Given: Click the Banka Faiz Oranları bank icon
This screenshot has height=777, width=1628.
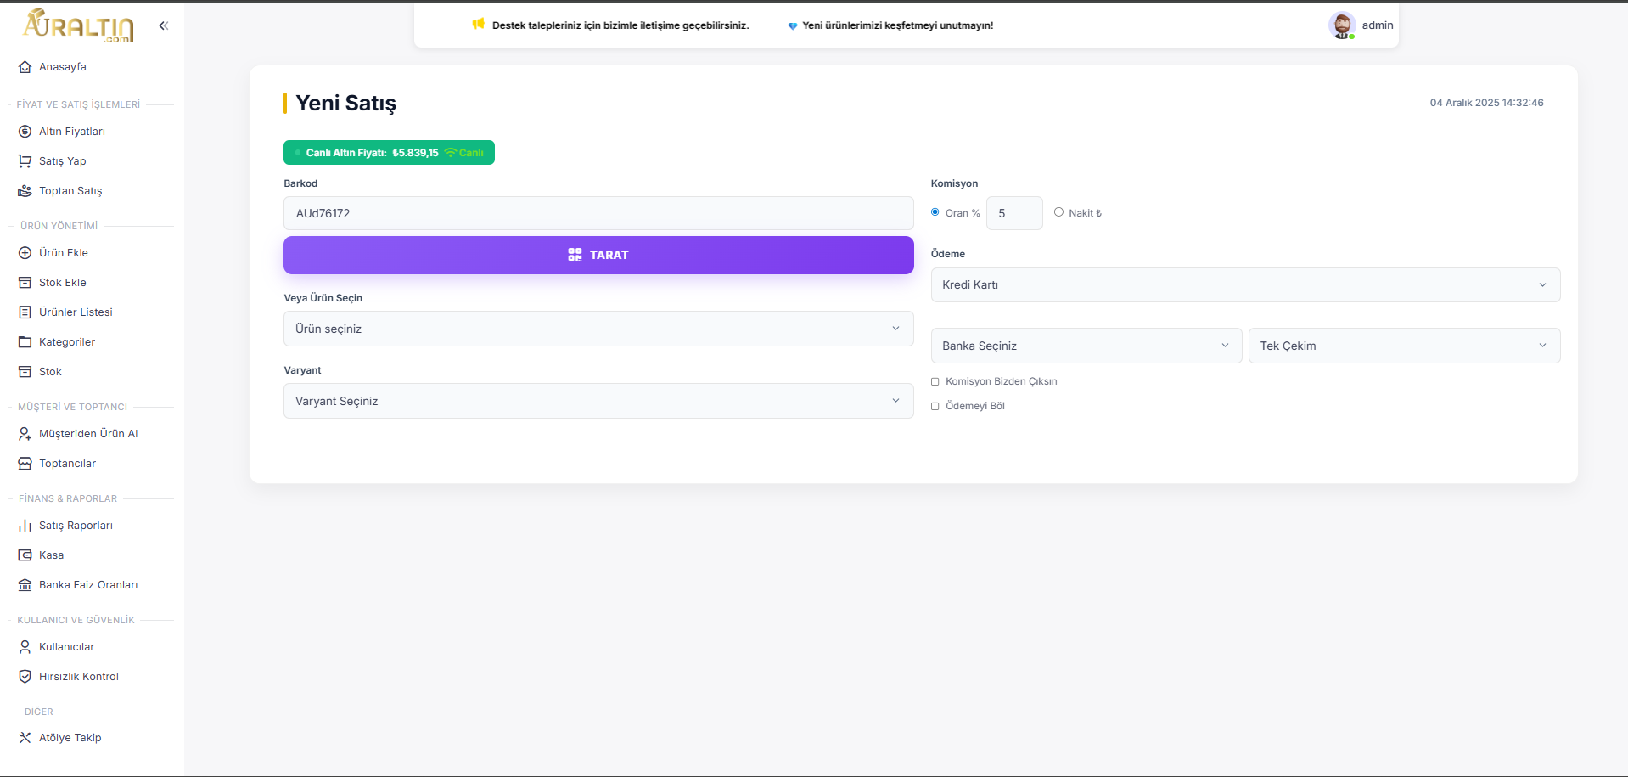Looking at the screenshot, I should (25, 585).
